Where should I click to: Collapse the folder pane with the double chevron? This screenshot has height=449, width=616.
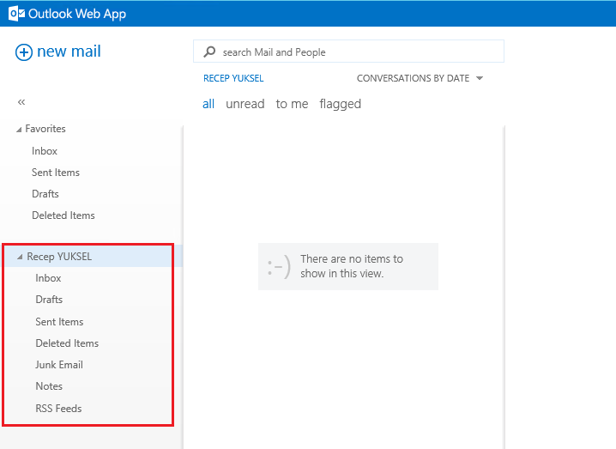tap(21, 102)
